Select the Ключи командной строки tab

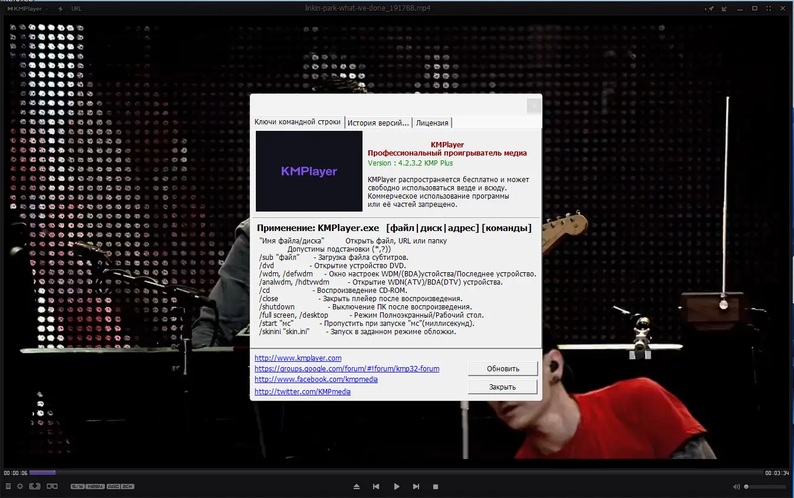298,122
